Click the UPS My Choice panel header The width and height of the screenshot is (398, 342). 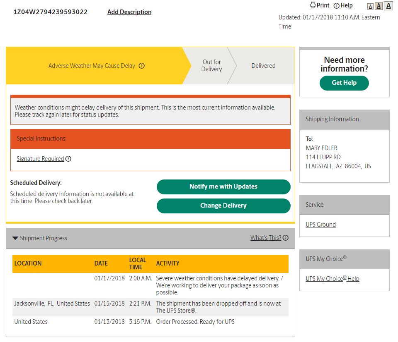point(345,259)
